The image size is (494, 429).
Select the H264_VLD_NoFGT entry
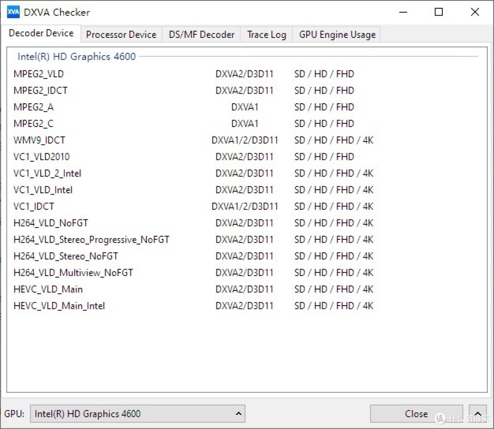(50, 223)
